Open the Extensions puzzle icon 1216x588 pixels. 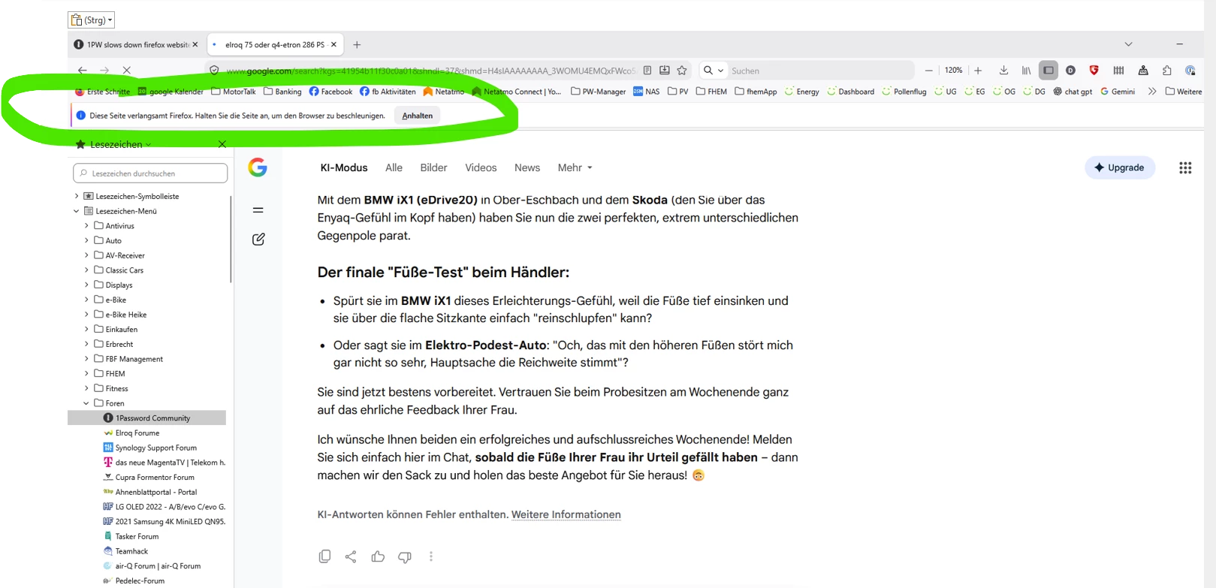tap(1167, 71)
